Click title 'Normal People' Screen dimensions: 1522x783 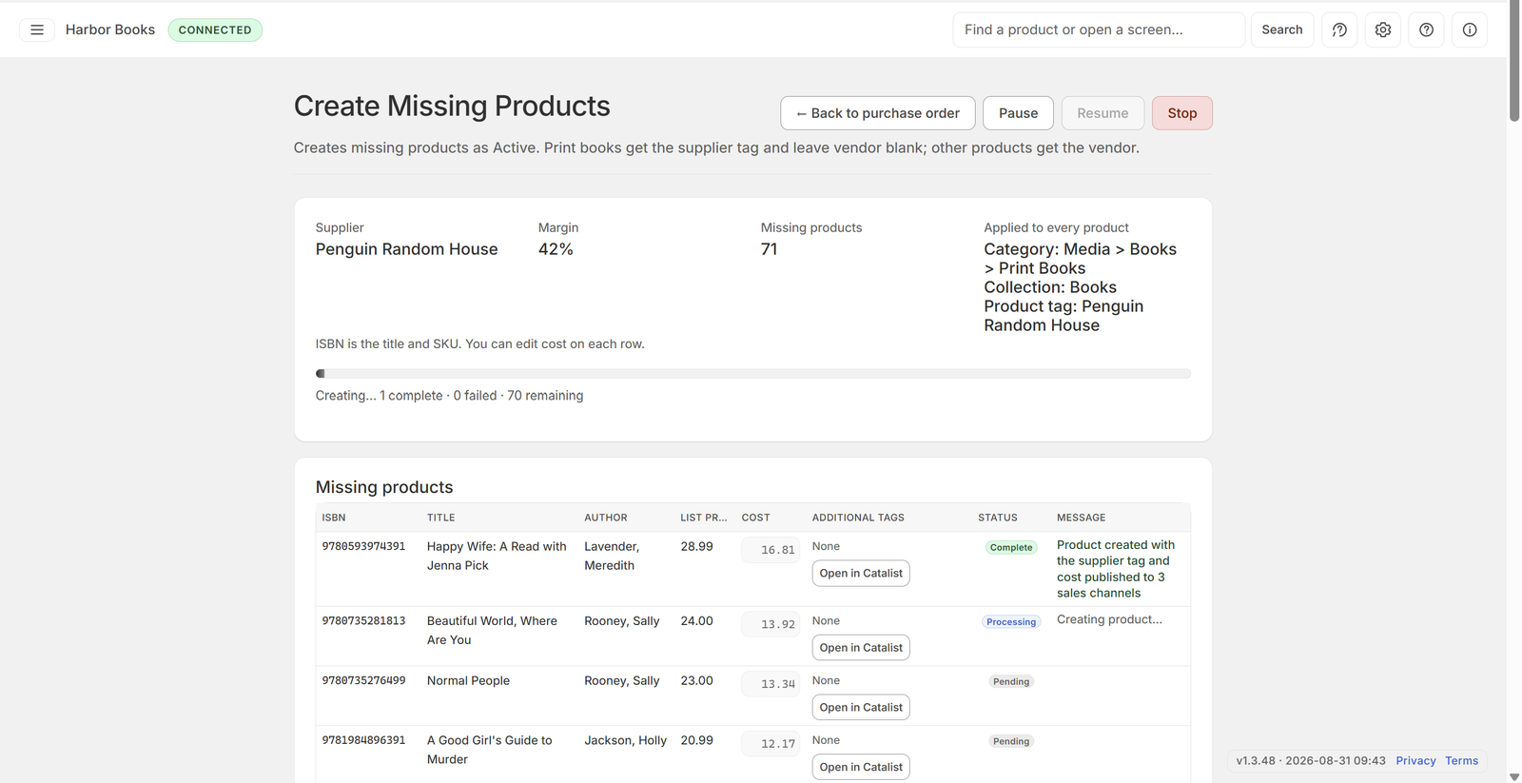pos(468,680)
